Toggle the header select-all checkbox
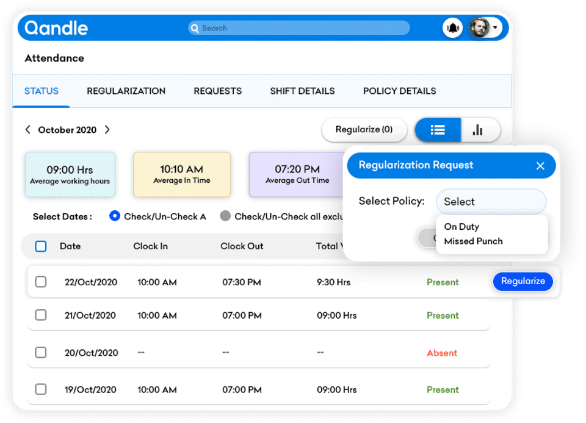 point(41,246)
